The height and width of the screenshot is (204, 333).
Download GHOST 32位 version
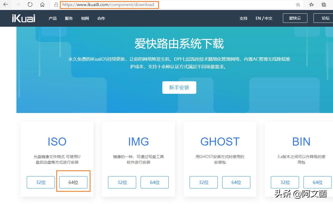click(204, 182)
